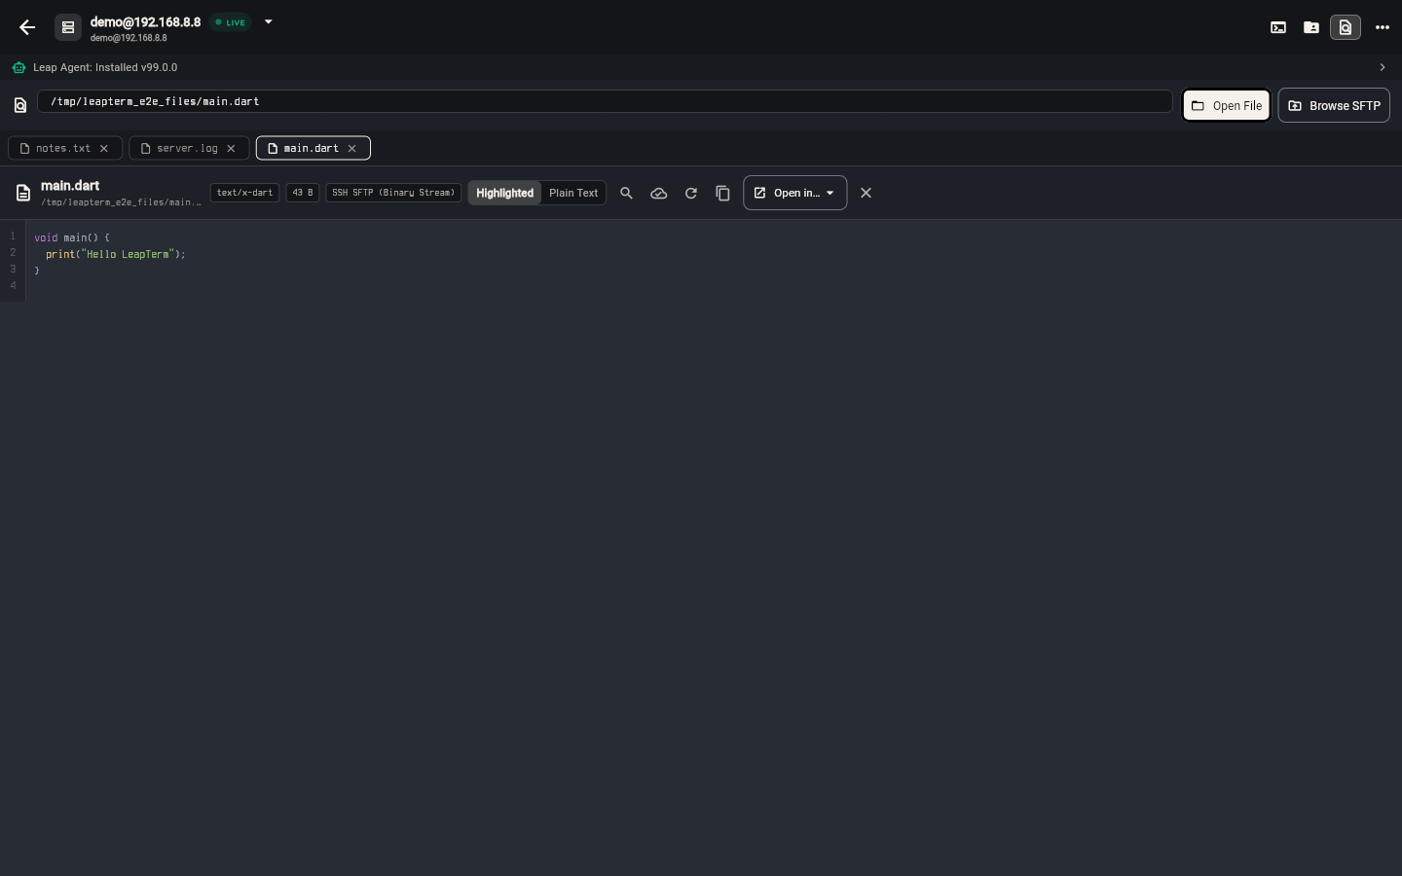This screenshot has width=1402, height=876.
Task: Click the Open File button
Action: [1227, 105]
